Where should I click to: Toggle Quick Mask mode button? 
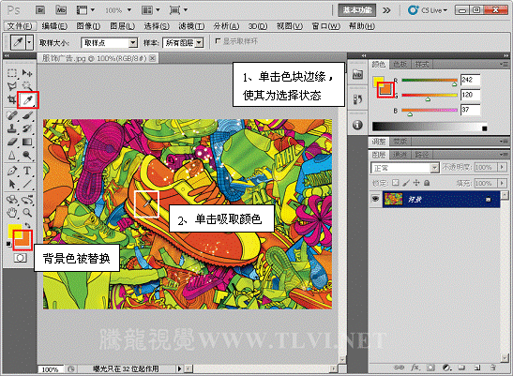click(x=21, y=258)
